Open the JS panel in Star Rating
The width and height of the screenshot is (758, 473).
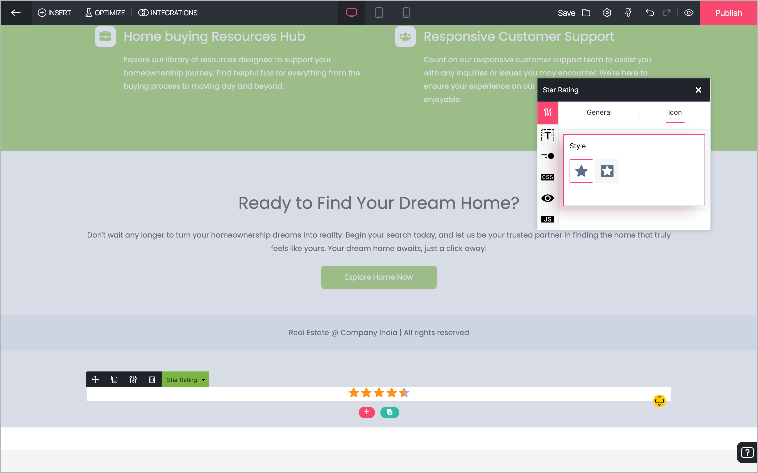click(x=547, y=219)
